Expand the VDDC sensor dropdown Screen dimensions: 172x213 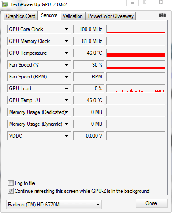(66, 136)
